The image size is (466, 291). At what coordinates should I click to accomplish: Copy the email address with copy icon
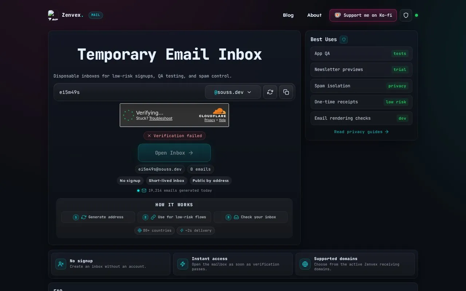point(286,92)
